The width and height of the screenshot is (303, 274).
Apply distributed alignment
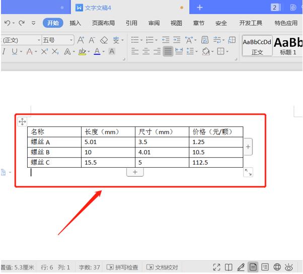click(x=179, y=51)
